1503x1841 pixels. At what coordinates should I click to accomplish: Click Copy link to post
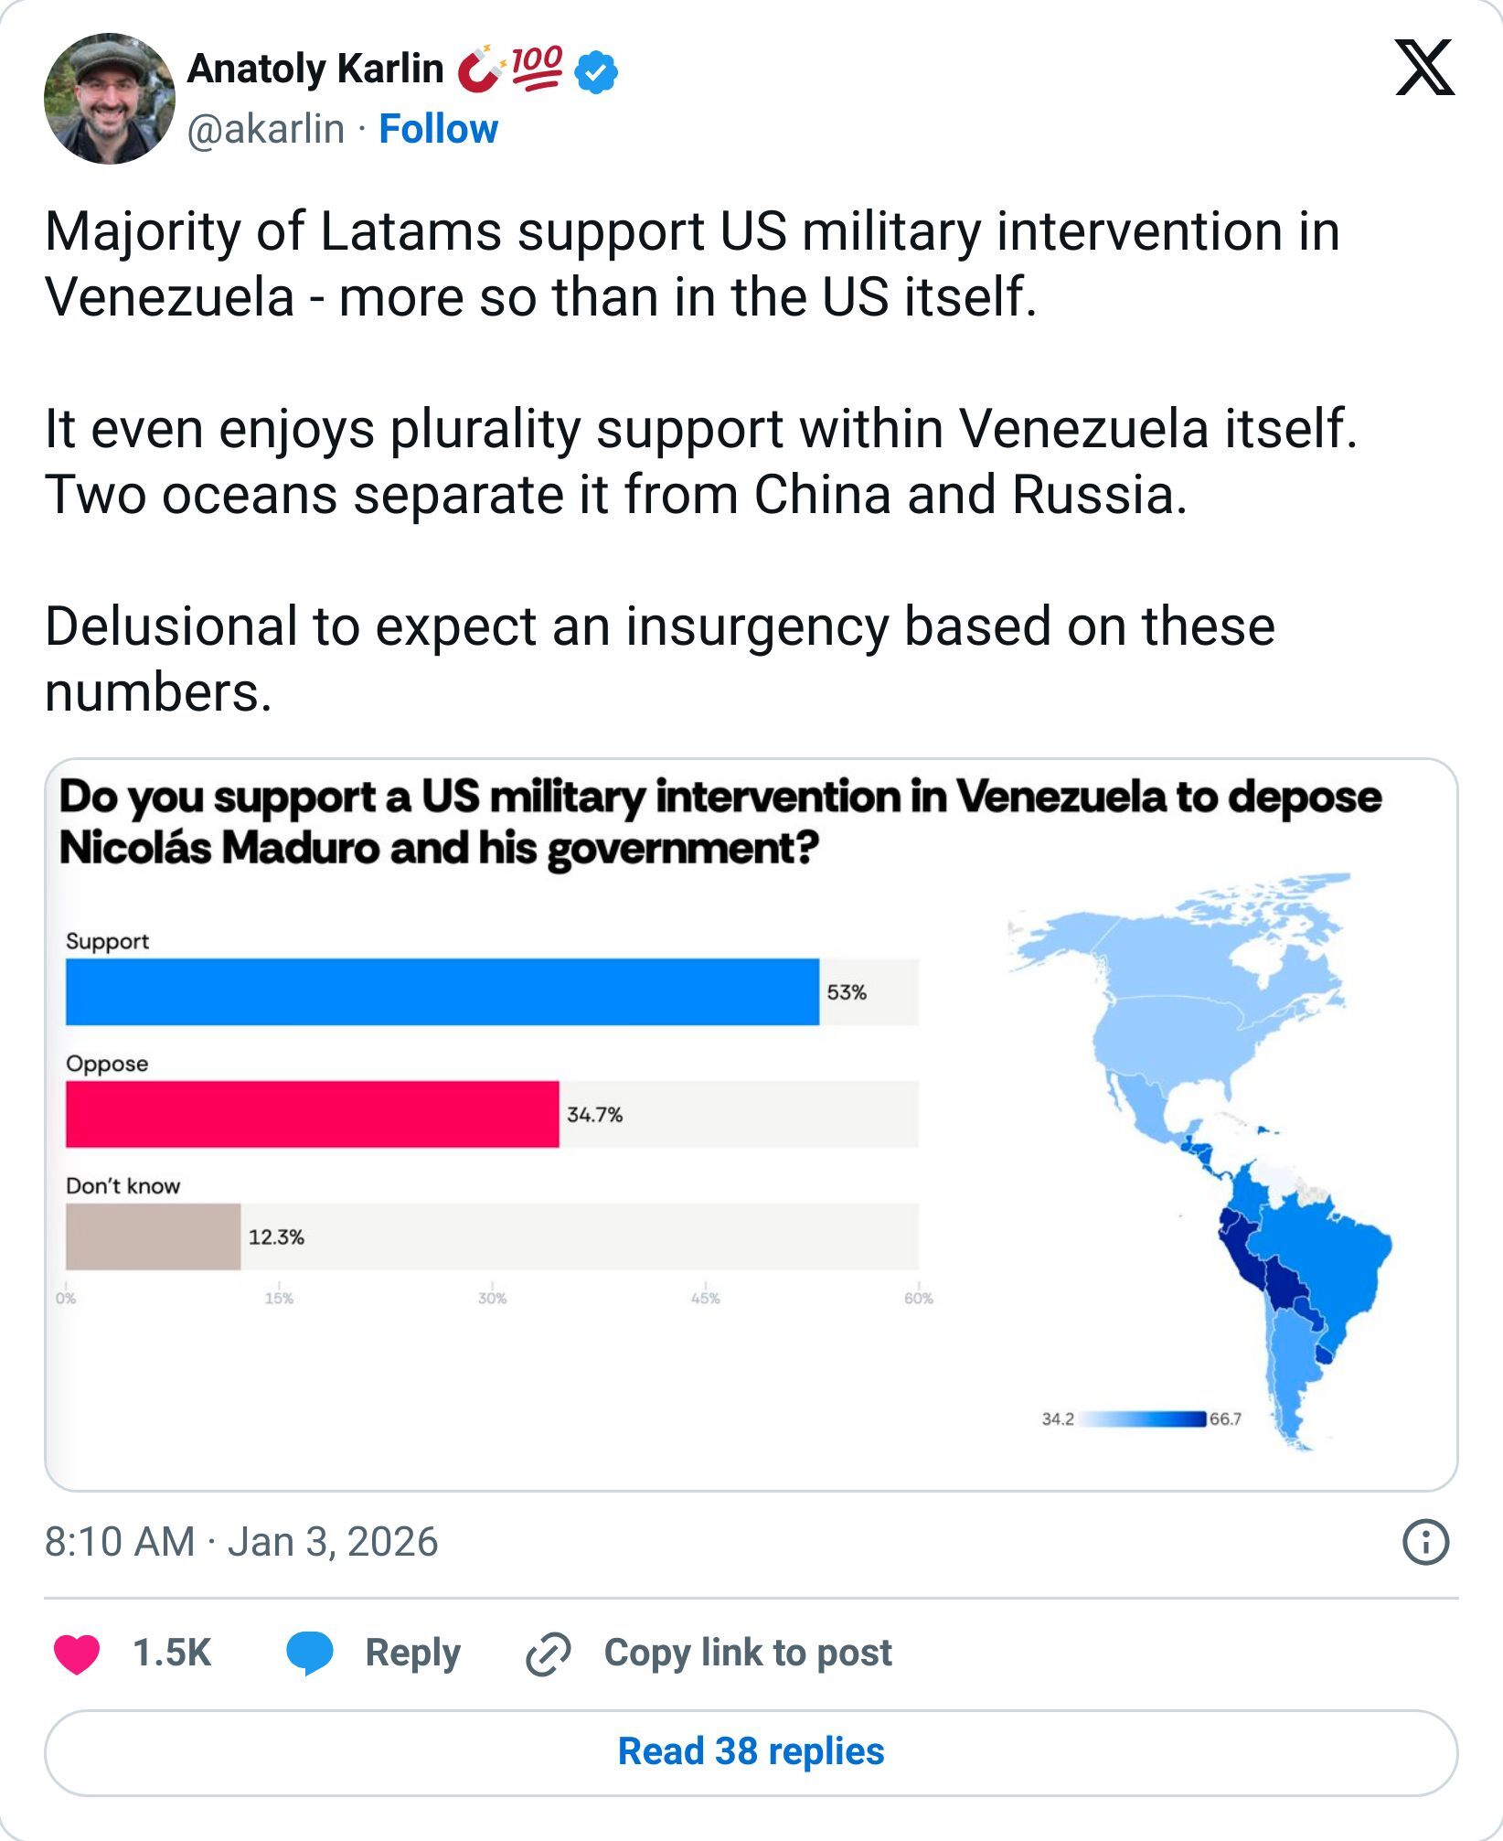click(747, 1654)
